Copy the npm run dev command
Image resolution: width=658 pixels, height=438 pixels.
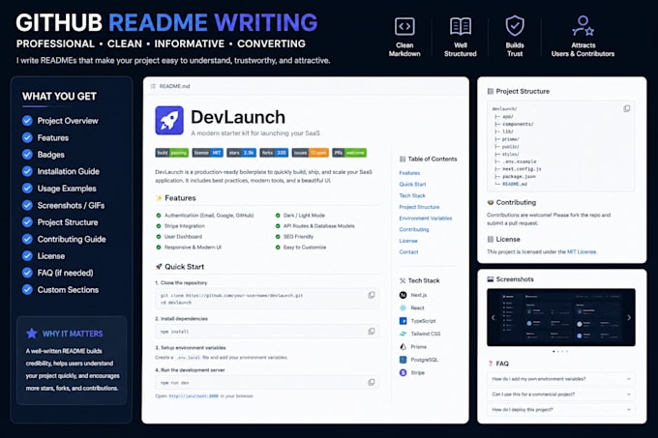(x=372, y=382)
